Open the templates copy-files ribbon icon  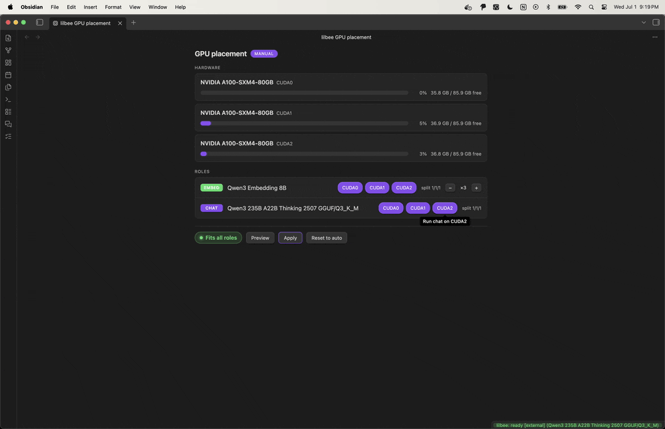8,87
